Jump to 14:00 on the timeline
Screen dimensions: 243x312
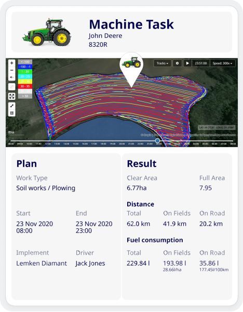point(66,144)
